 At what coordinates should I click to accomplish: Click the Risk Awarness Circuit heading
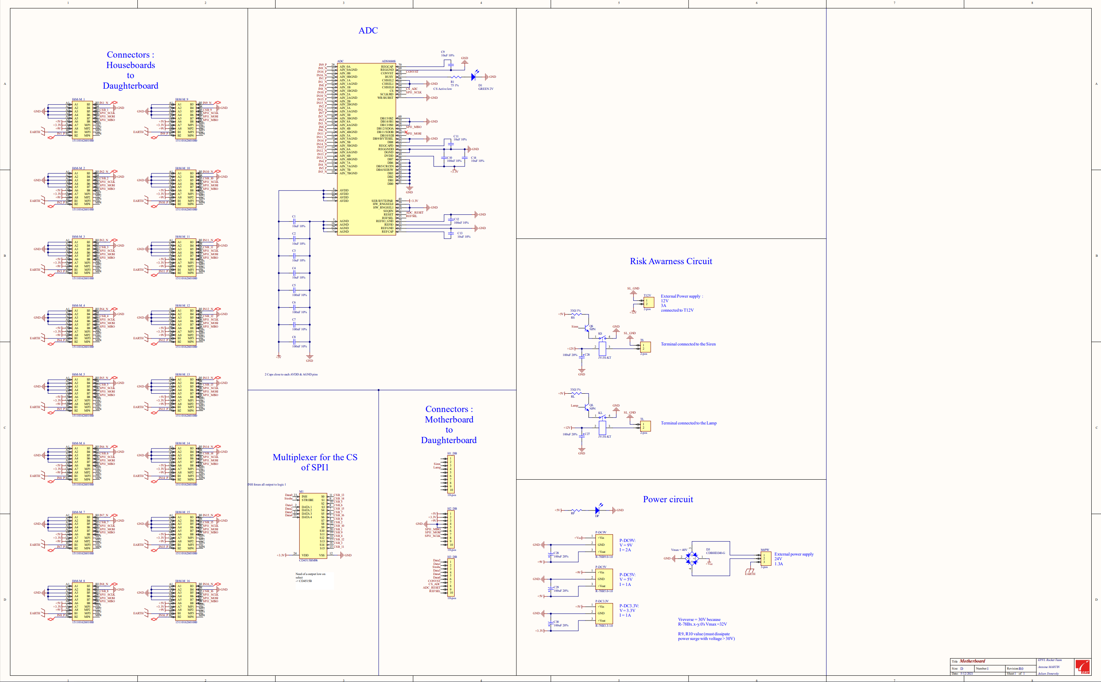click(x=671, y=261)
